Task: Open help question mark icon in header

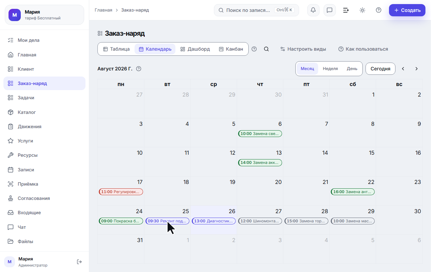Action: pos(378,10)
